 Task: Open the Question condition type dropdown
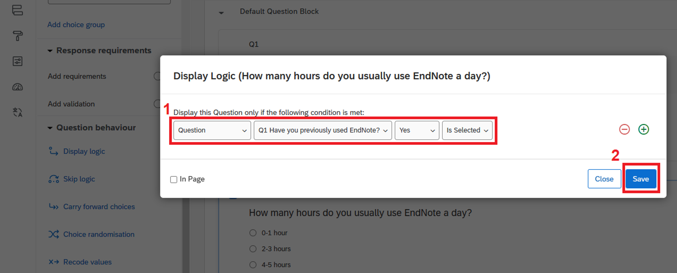212,130
